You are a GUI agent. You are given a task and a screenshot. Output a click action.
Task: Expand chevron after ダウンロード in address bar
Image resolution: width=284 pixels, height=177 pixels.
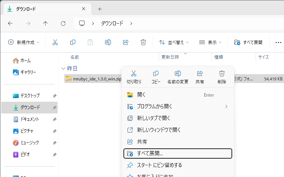131,24
